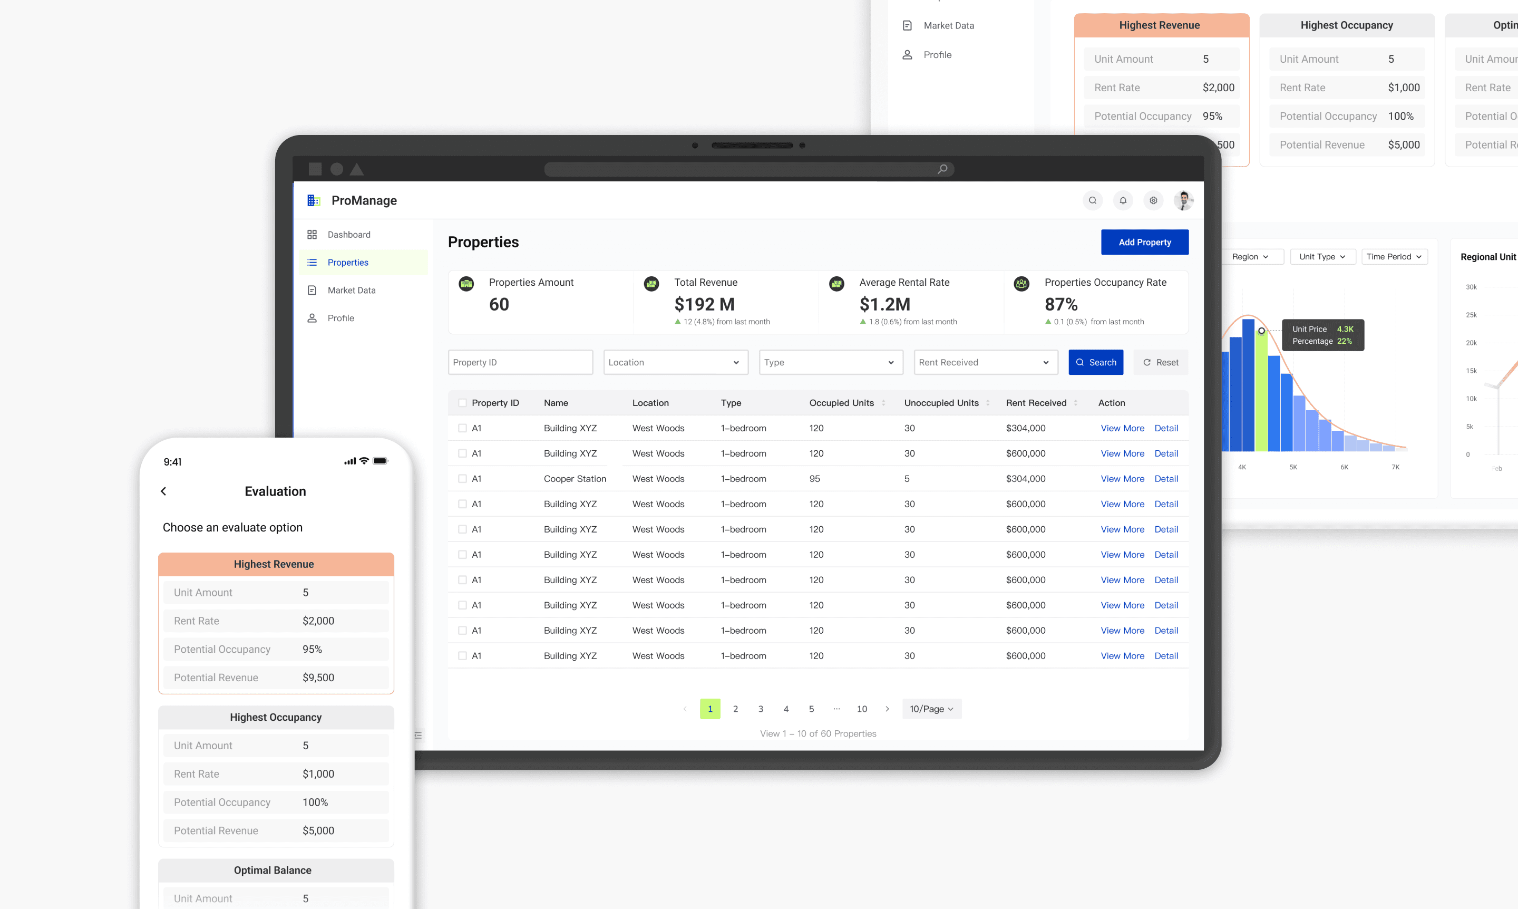Click the sidebar collapse handle icon
This screenshot has height=909, width=1518.
tap(418, 735)
